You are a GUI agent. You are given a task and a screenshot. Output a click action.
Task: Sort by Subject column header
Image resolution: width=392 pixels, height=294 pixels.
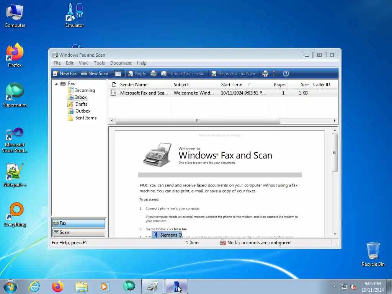point(195,85)
